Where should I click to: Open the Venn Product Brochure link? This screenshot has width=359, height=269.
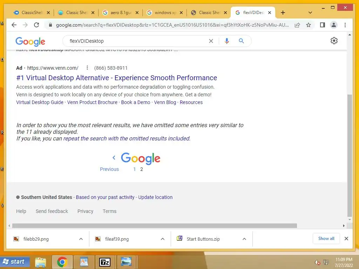[92, 102]
